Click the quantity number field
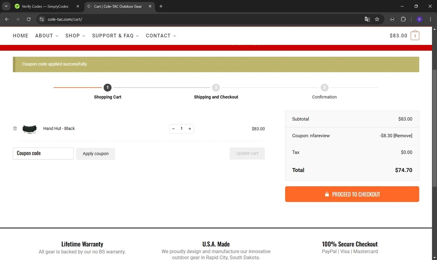437x260 pixels. point(182,128)
